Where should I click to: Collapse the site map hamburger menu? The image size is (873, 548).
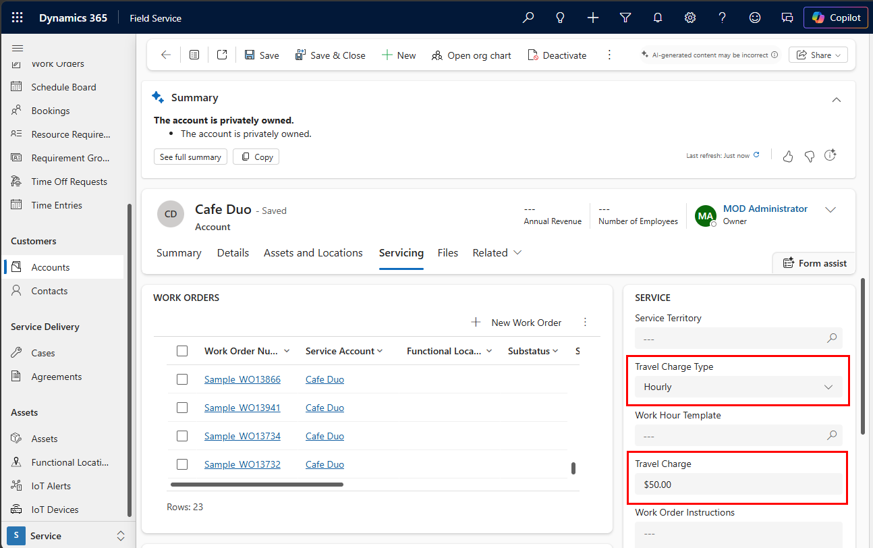18,48
